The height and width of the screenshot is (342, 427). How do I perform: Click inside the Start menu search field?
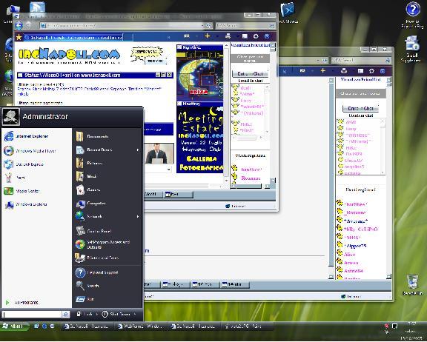pyautogui.click(x=32, y=315)
